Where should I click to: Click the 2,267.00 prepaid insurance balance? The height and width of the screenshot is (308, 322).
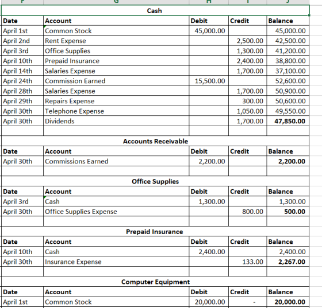click(288, 262)
